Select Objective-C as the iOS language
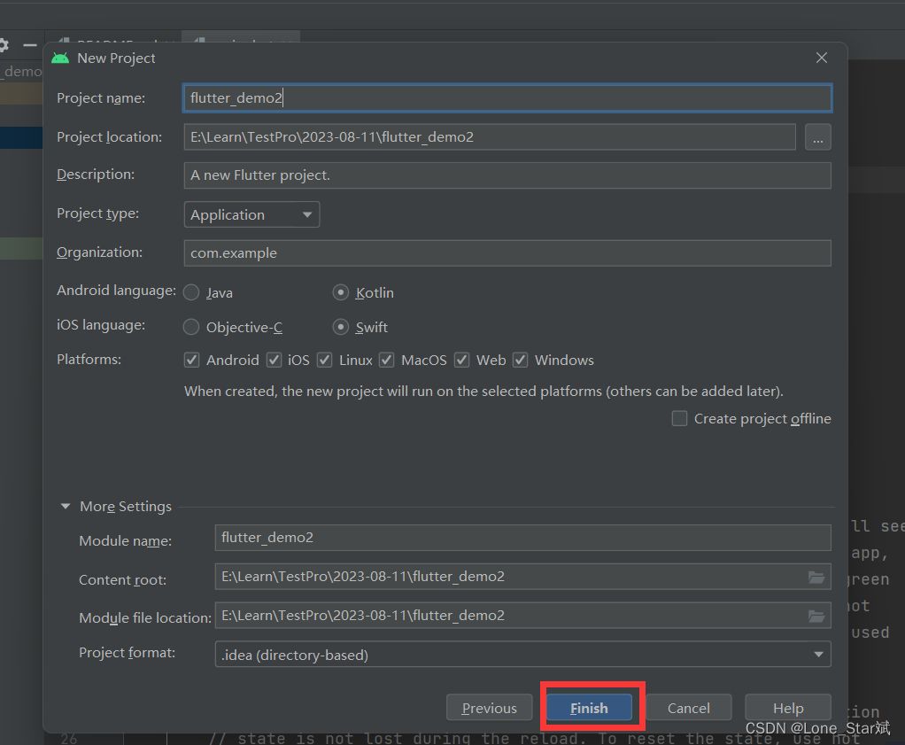The image size is (905, 745). 191,328
